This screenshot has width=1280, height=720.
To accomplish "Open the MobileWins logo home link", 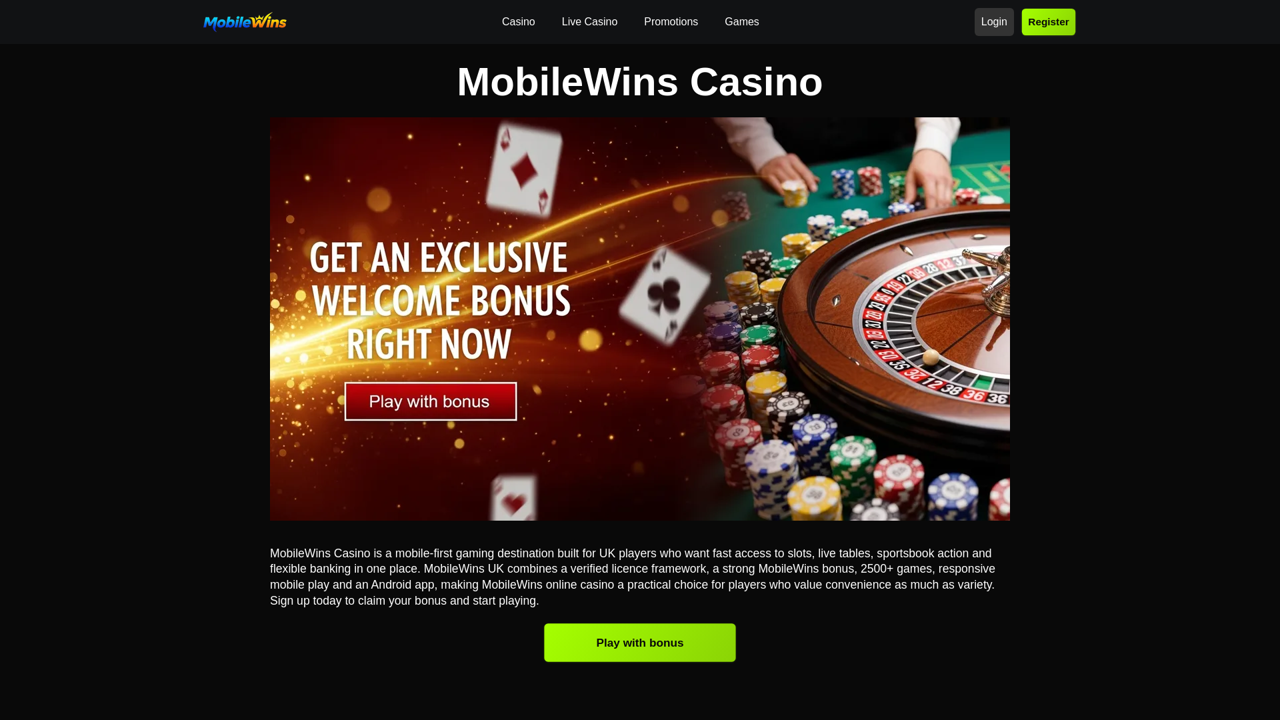I will 245,22.
